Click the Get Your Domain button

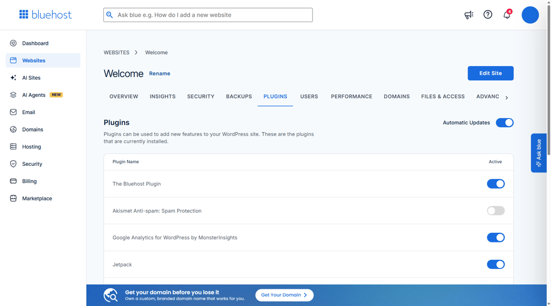(x=284, y=295)
